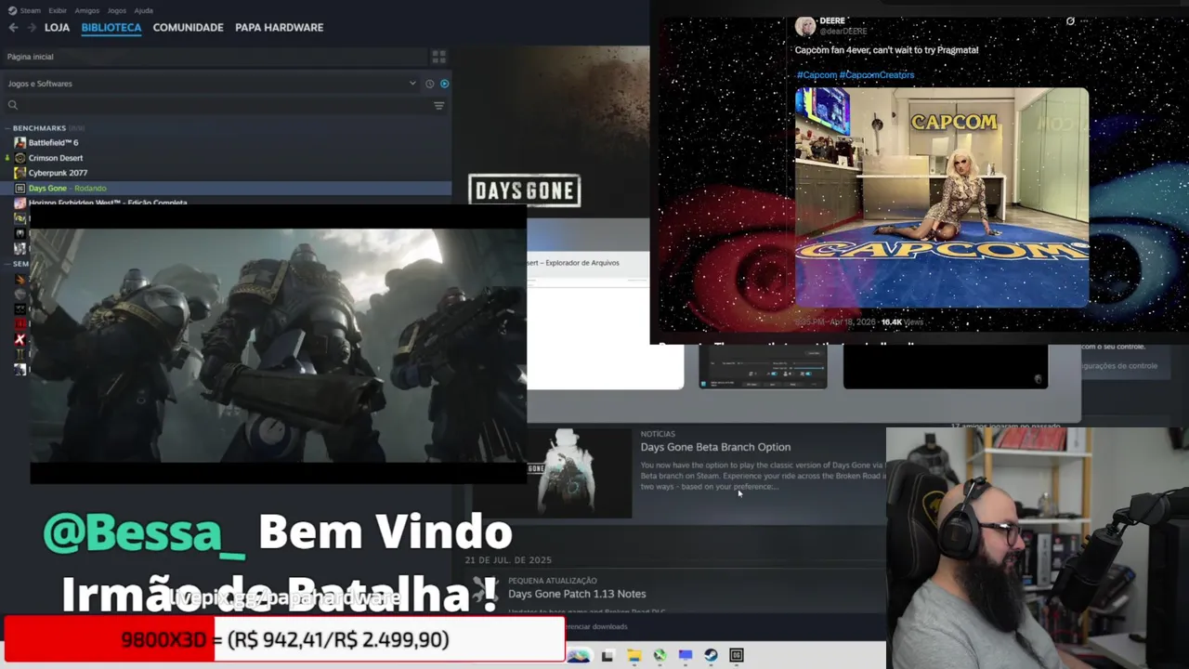Open the Amigos menu
1189x669 pixels.
[87, 11]
